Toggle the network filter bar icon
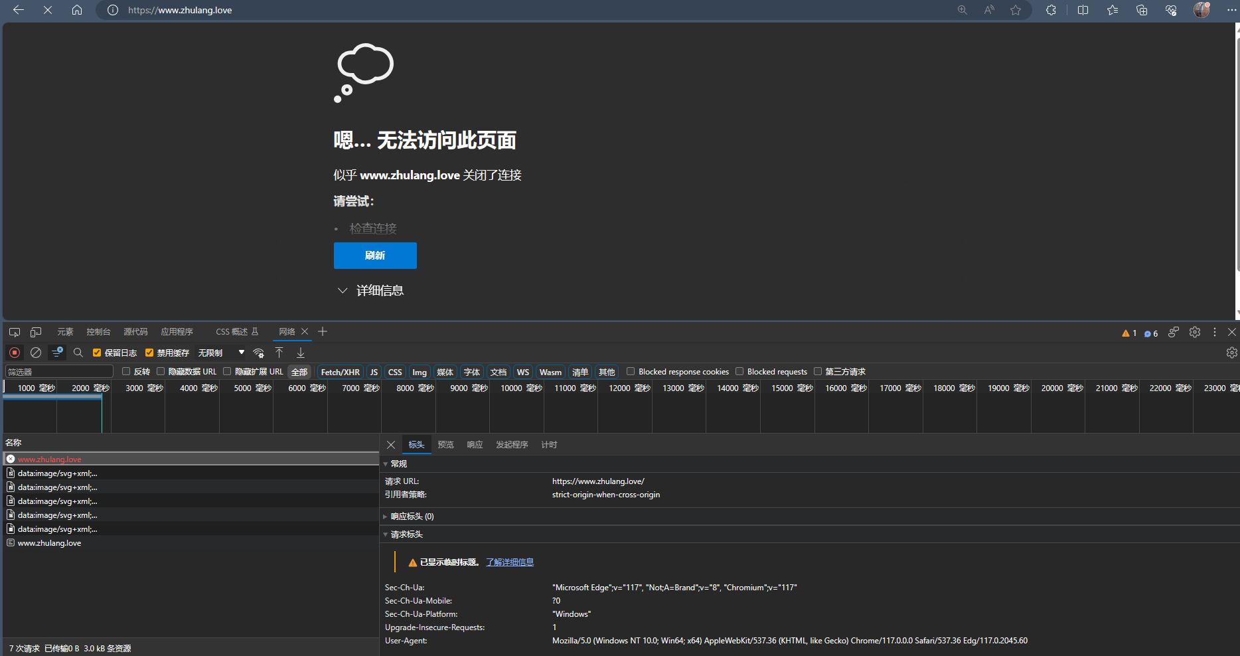The height and width of the screenshot is (656, 1240). point(58,353)
